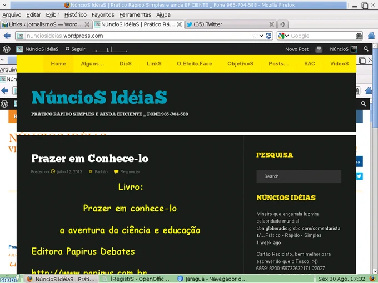Click the back arrow in background Firefox window
This screenshot has height=283, width=378.
(x=4, y=90)
